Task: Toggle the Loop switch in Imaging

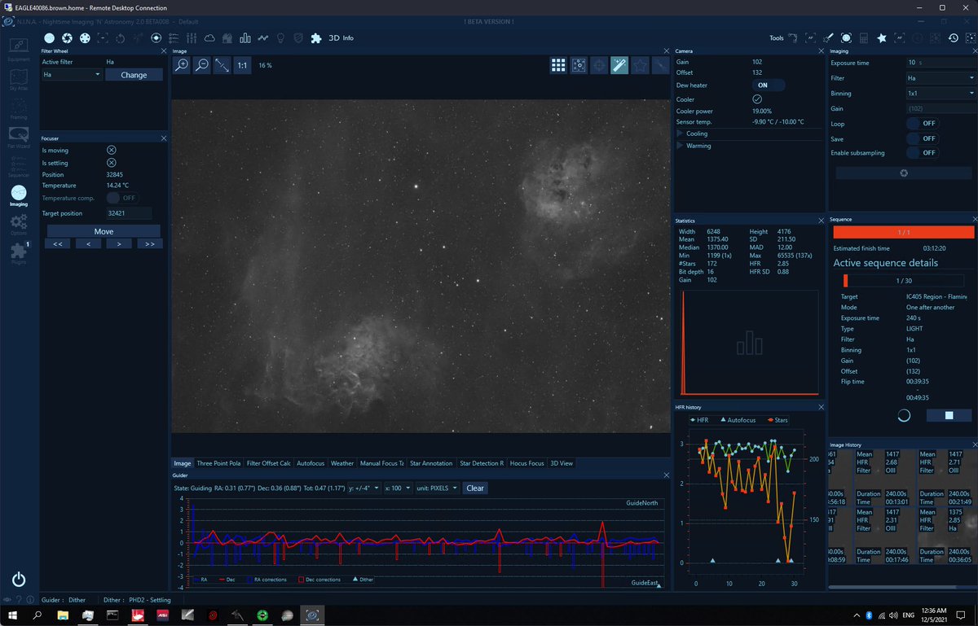Action: (x=922, y=124)
